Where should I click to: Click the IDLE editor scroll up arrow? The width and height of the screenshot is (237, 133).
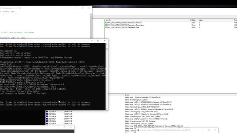(x=91, y=14)
